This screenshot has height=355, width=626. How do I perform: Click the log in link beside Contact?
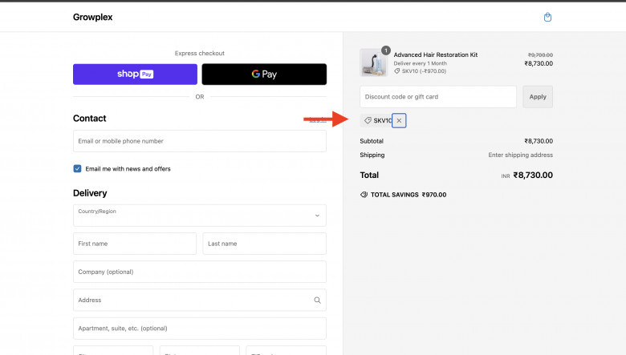pos(318,119)
